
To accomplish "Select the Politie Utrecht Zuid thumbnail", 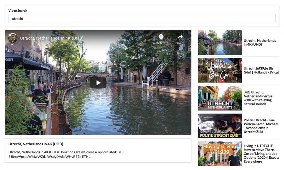I will pyautogui.click(x=220, y=126).
